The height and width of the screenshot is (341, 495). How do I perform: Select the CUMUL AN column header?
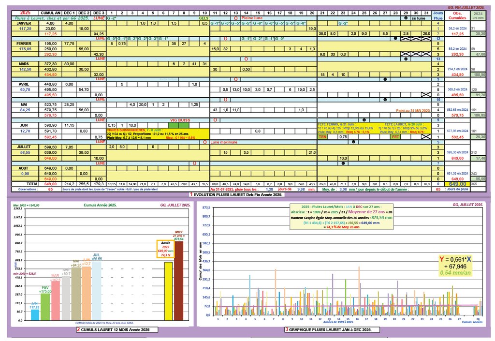point(50,13)
